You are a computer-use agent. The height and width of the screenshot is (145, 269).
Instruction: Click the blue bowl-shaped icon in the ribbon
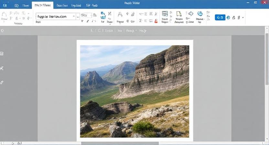tap(200, 14)
